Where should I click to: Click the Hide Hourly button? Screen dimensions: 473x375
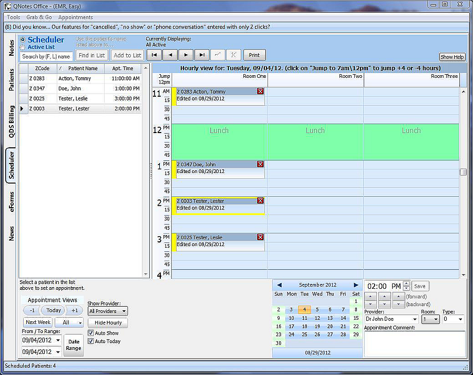coord(108,323)
